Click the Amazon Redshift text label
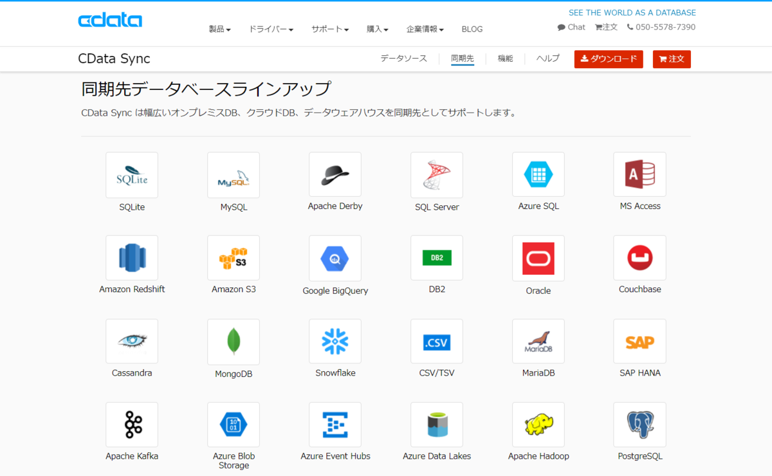This screenshot has width=772, height=476. click(132, 289)
